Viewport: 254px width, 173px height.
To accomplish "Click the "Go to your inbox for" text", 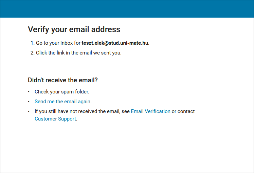I will 58,43.
